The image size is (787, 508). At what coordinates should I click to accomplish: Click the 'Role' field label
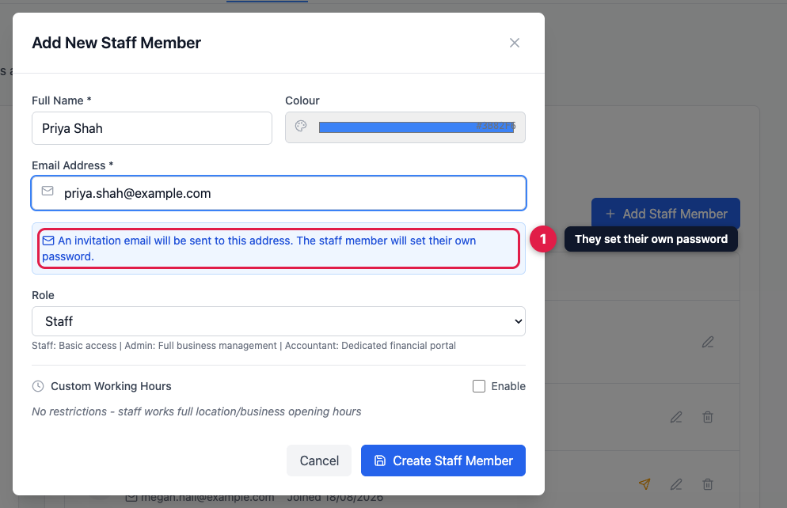44,295
